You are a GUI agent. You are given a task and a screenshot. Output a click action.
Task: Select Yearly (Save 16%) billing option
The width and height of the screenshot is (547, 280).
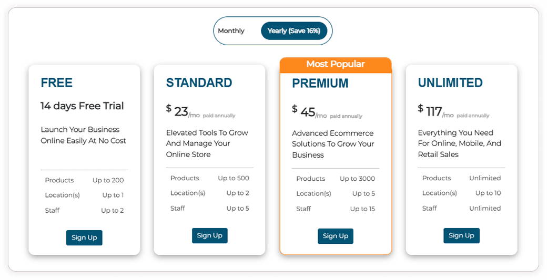(293, 31)
